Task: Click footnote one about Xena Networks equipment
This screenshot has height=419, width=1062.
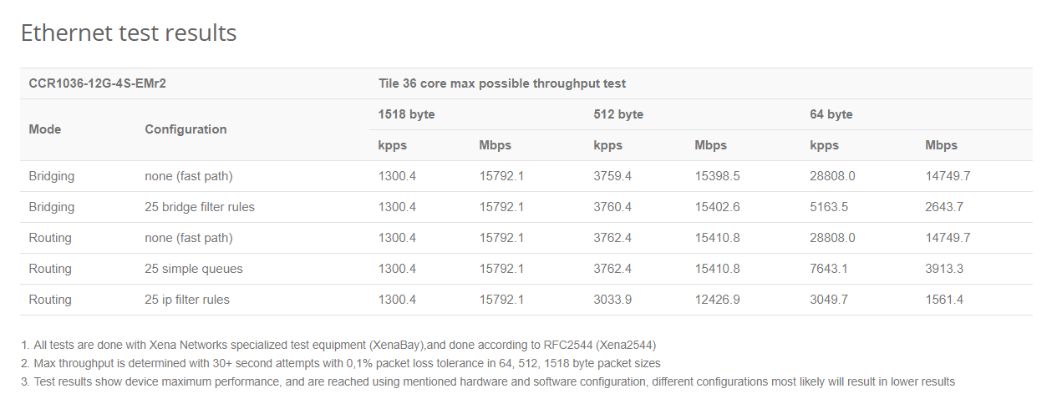Action: [338, 345]
